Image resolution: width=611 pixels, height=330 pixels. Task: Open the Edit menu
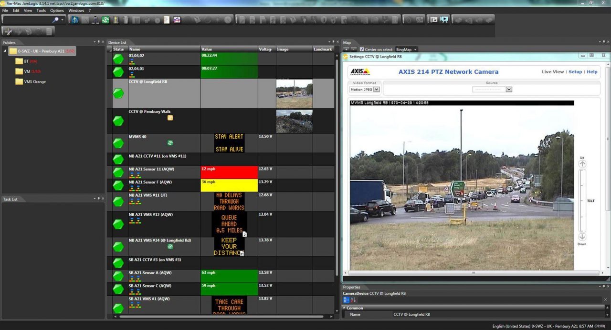[16, 10]
